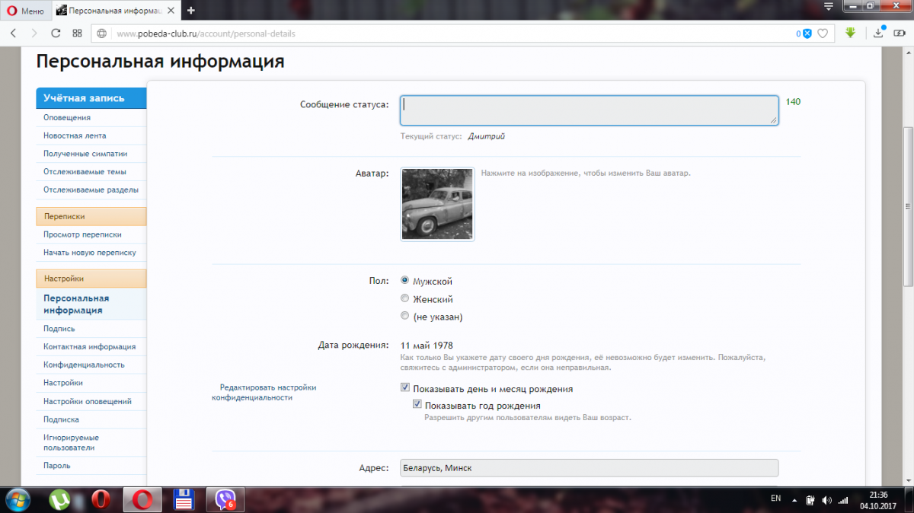Go back to previous page
Viewport: 914px width, 513px height.
13,33
